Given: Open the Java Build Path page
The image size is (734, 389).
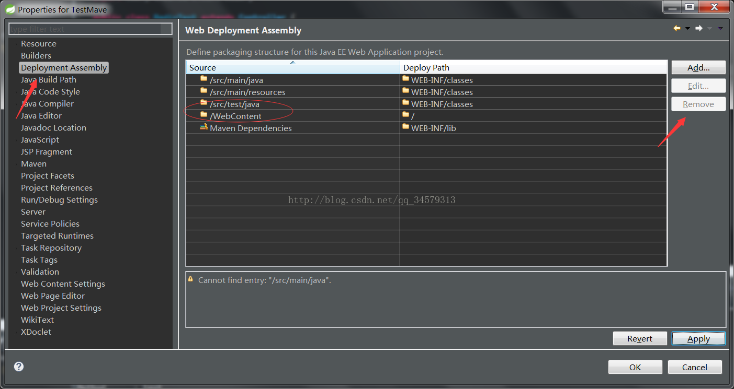Looking at the screenshot, I should point(49,80).
